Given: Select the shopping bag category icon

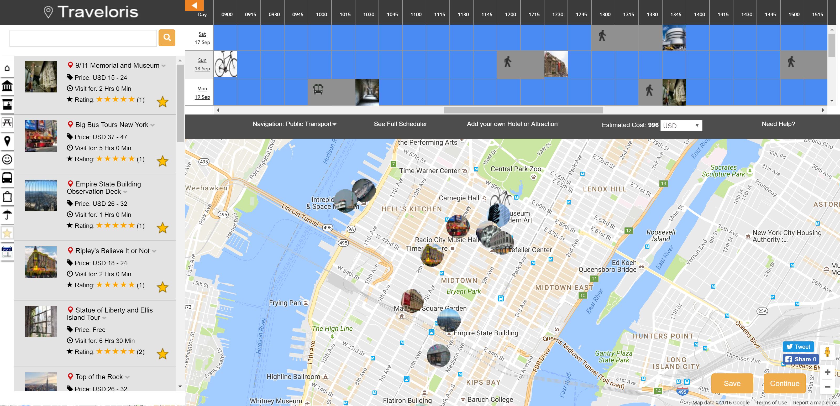Looking at the screenshot, I should tap(7, 197).
